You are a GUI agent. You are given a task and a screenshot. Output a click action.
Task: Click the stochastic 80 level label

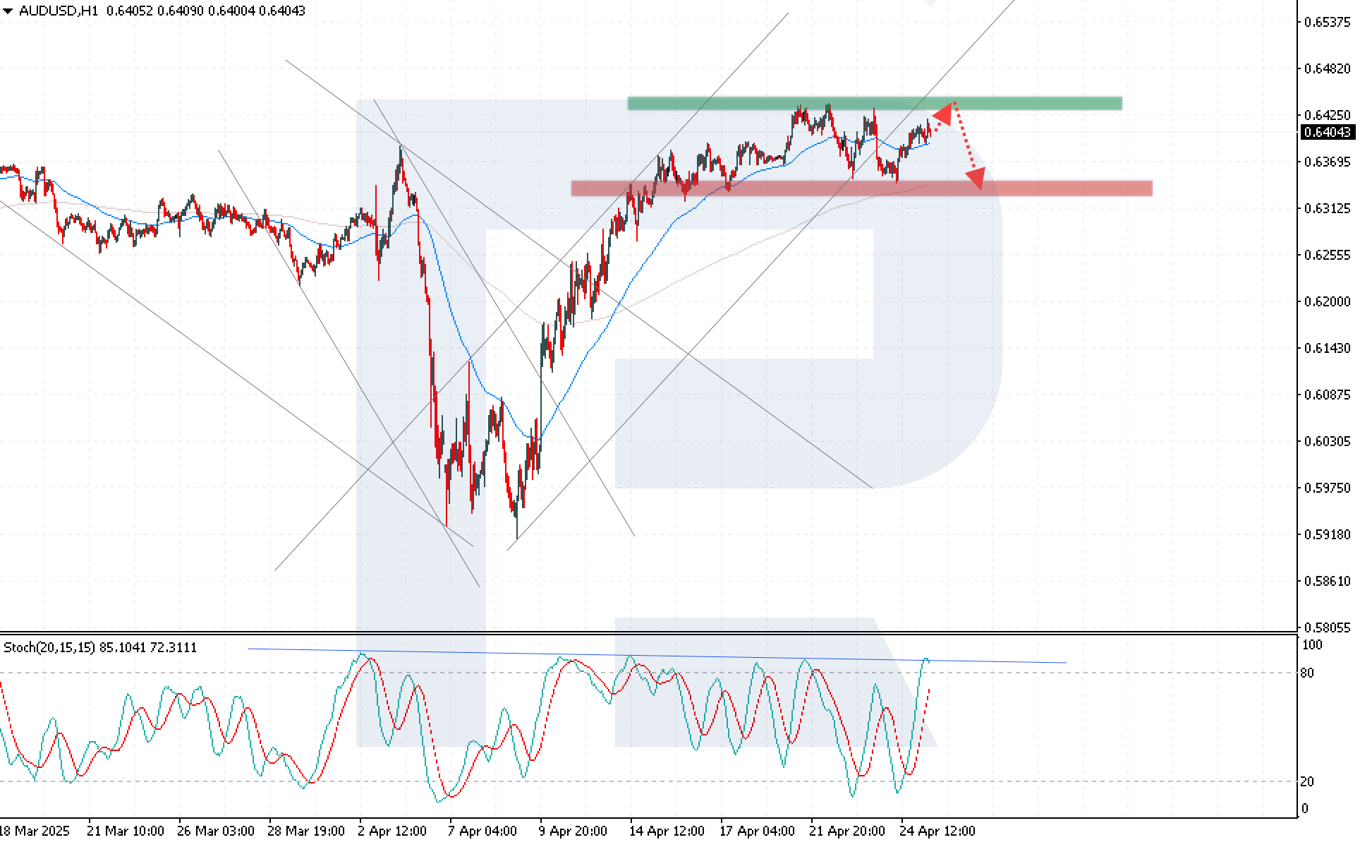tap(1307, 673)
